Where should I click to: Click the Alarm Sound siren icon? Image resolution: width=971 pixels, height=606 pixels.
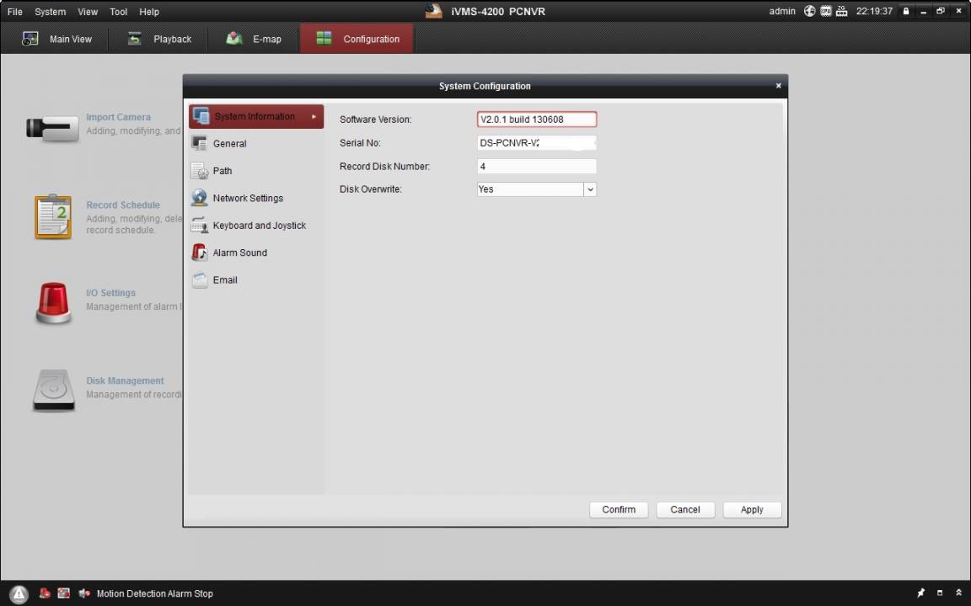pyautogui.click(x=200, y=252)
